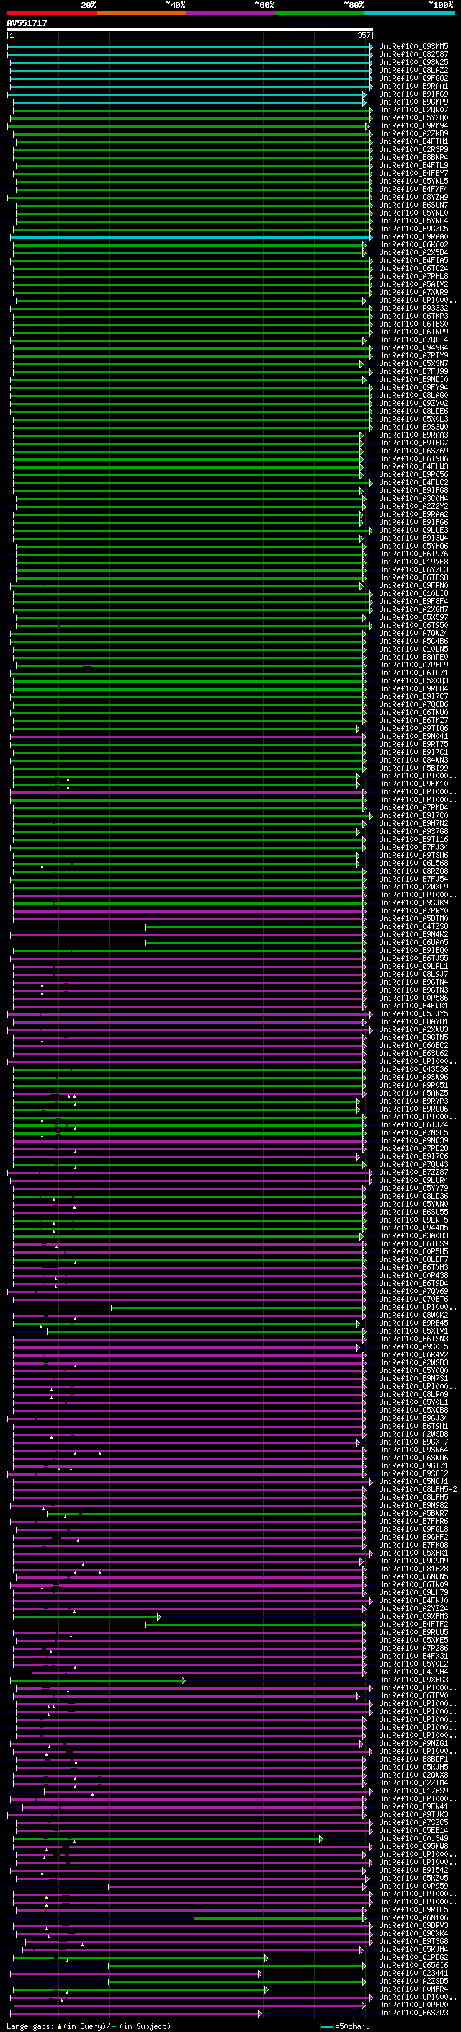Select the UniRef100_B8BKP4 label
This screenshot has width=461, height=2032.
[x=413, y=157]
